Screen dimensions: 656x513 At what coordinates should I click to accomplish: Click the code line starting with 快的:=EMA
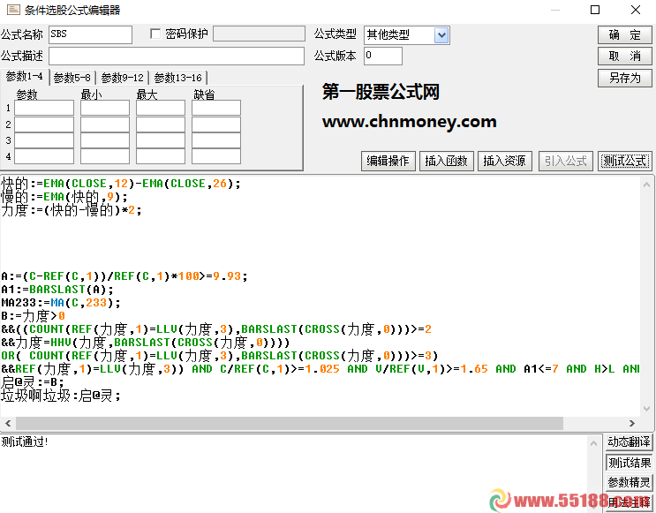click(x=121, y=184)
